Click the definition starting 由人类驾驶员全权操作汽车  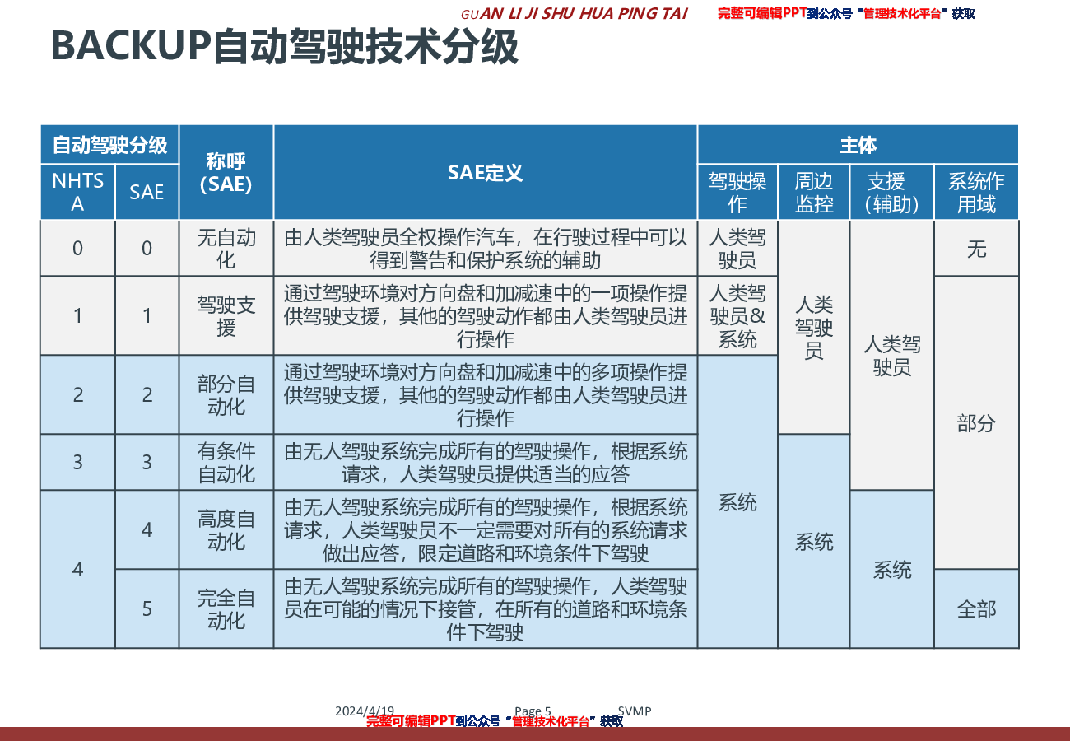[x=485, y=248]
